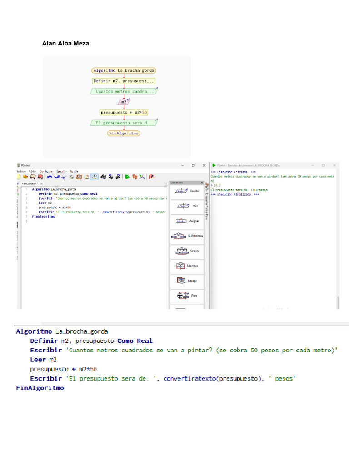Insert the Escribir command from Comandos panel
The image size is (349, 465).
(187, 191)
